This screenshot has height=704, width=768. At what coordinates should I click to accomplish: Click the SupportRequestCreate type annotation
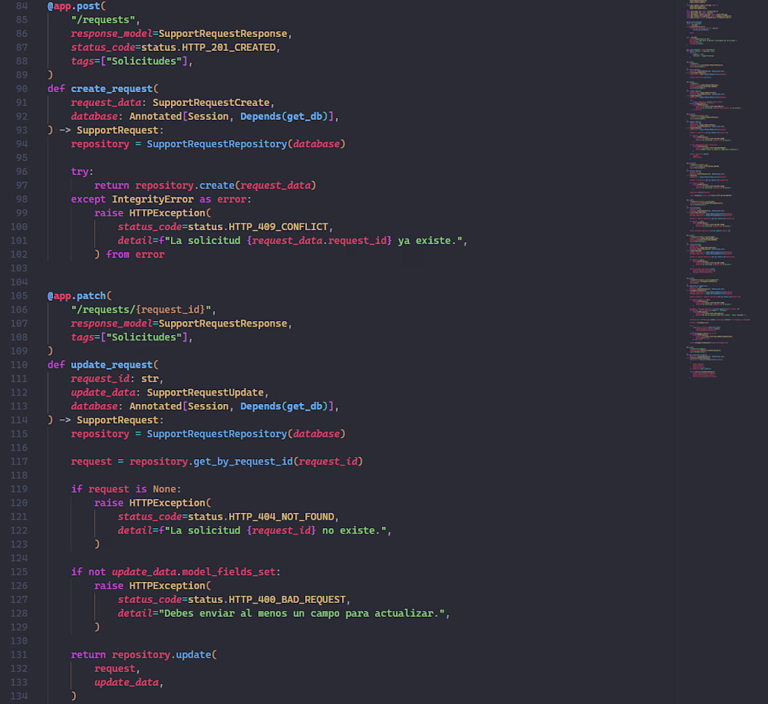click(x=211, y=103)
